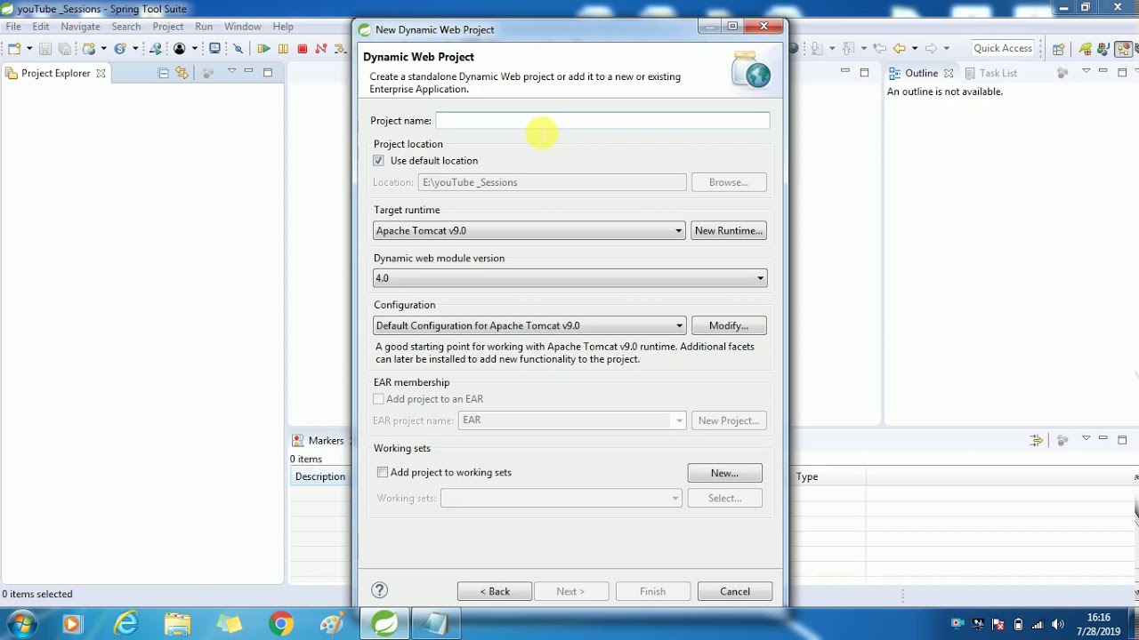Click the Scroll Lock icon in Markers toolbar
Image resolution: width=1139 pixels, height=640 pixels.
click(x=1036, y=440)
